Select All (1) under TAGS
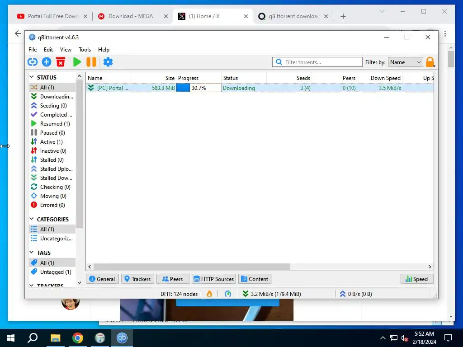 point(52,263)
